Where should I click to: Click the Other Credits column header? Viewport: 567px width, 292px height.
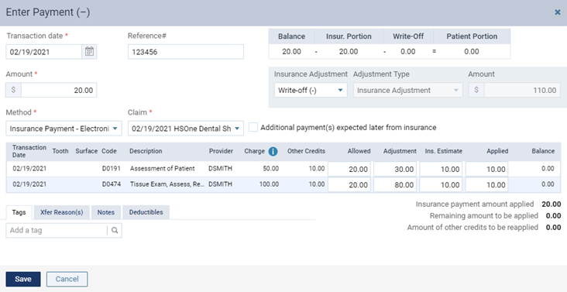pos(306,151)
